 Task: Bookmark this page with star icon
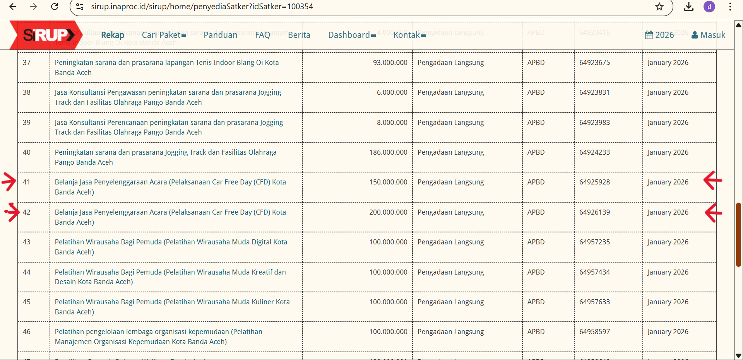click(659, 7)
